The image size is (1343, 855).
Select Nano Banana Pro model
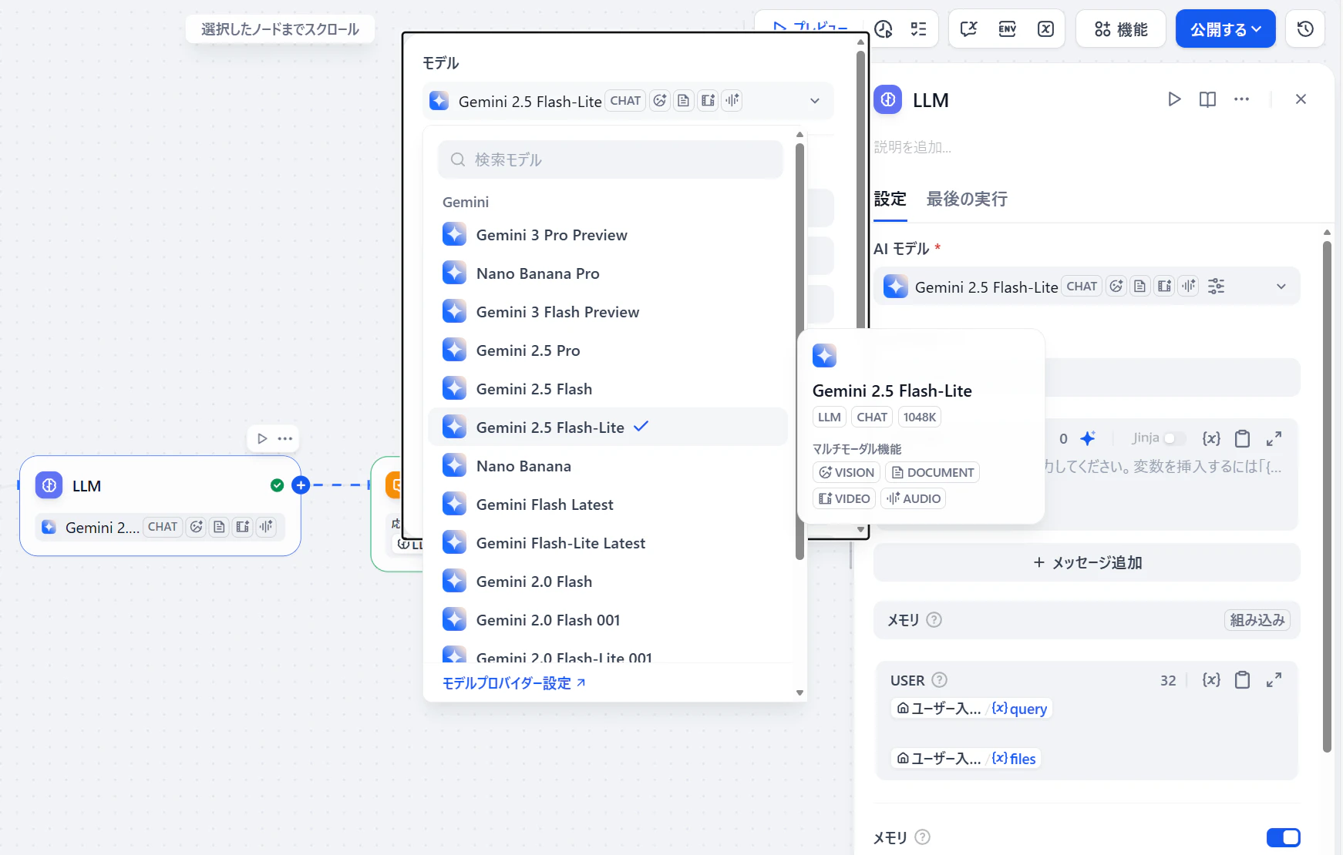tap(608, 273)
